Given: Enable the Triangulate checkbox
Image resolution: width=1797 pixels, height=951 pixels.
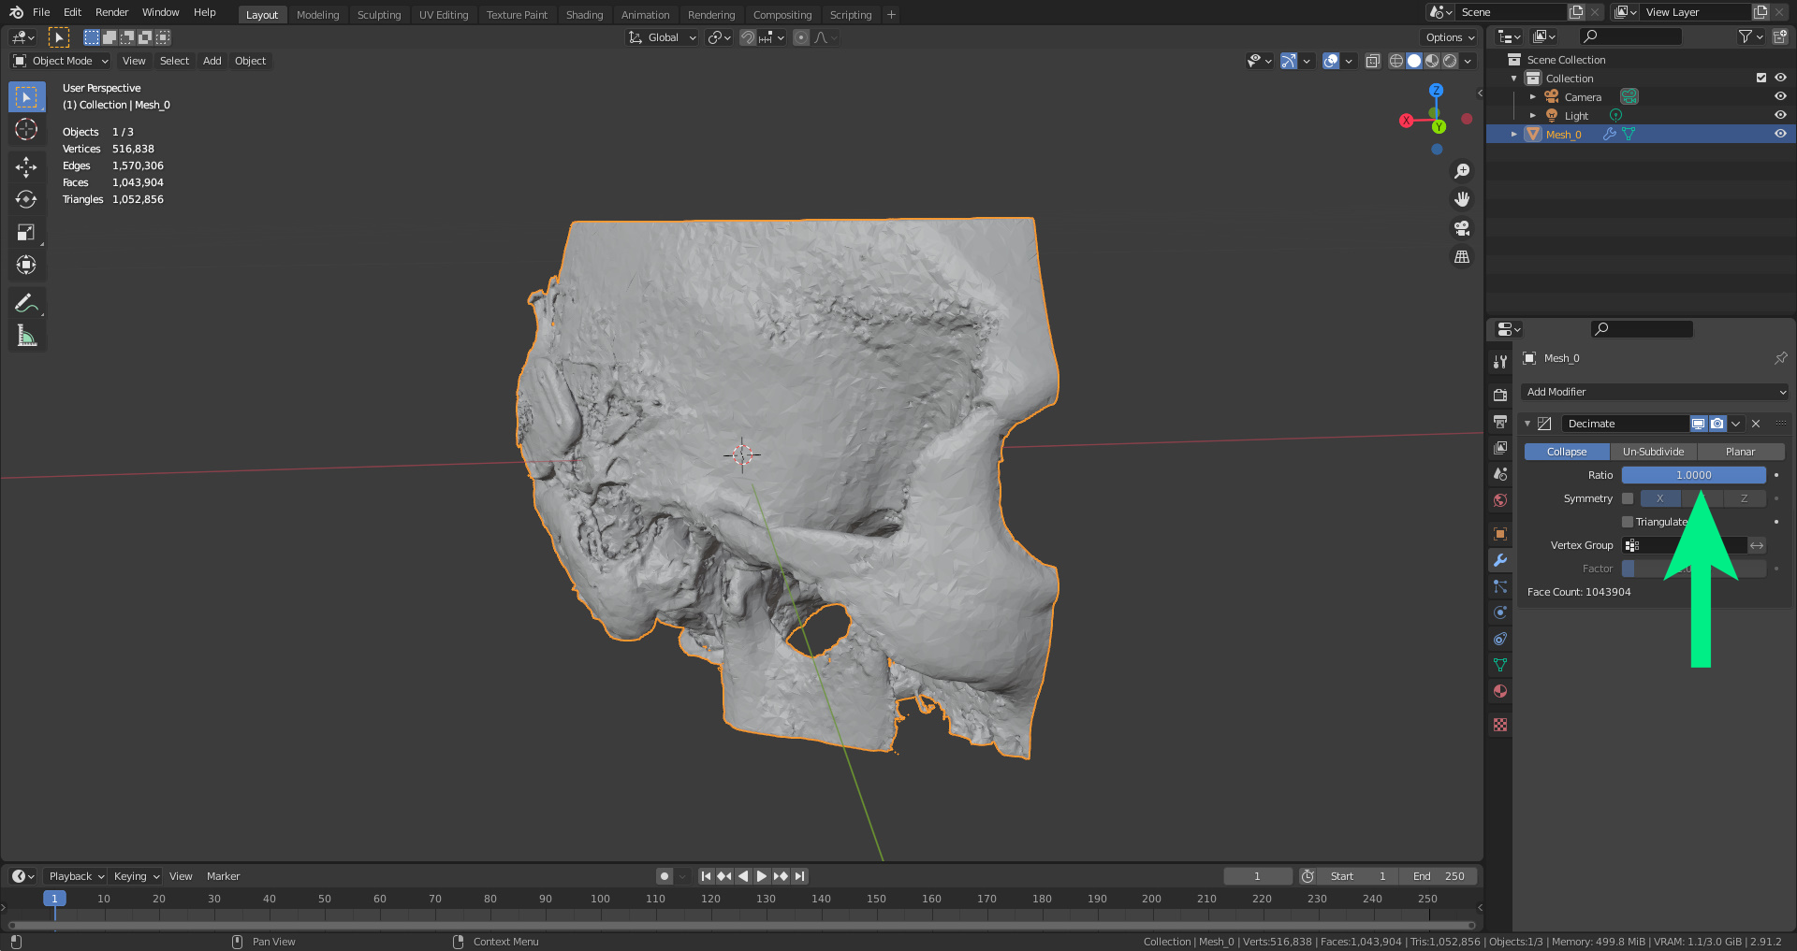Looking at the screenshot, I should point(1628,522).
